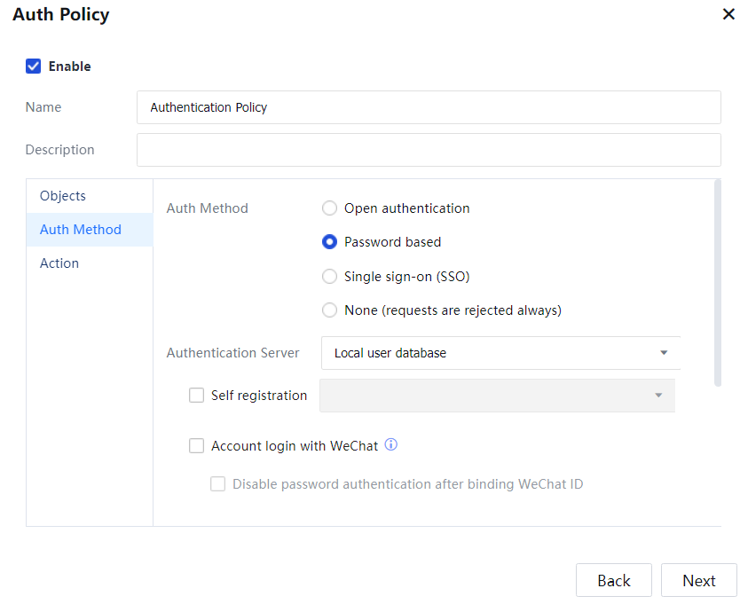Focus the Description input field
This screenshot has width=740, height=604.
pos(429,150)
